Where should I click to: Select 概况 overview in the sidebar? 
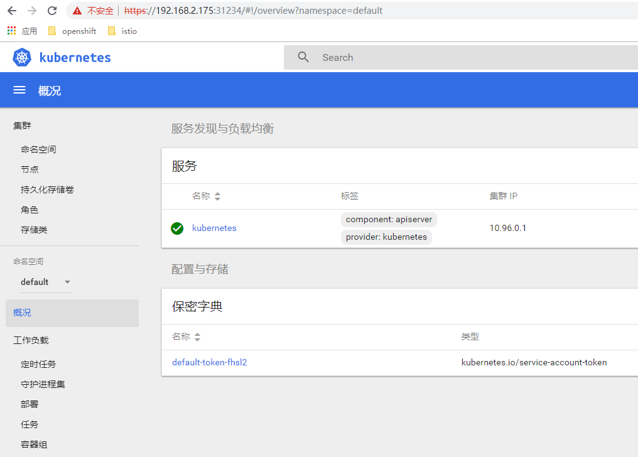coord(72,313)
